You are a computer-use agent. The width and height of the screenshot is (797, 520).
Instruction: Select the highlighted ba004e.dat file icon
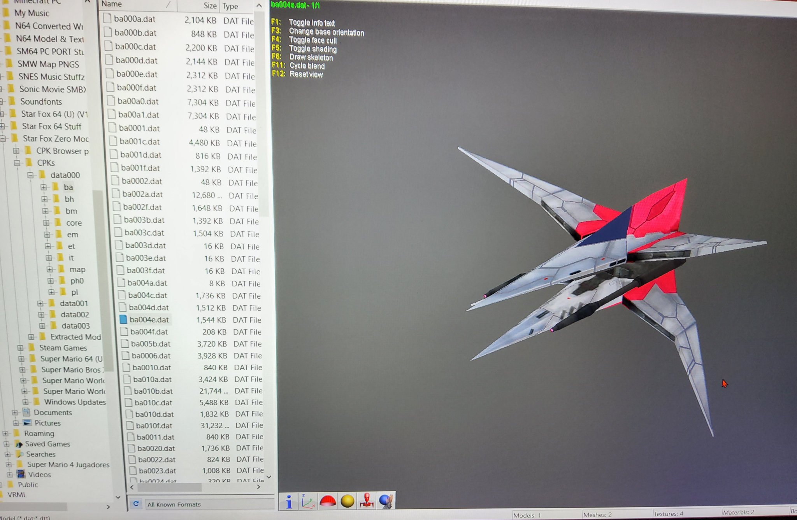tap(123, 319)
